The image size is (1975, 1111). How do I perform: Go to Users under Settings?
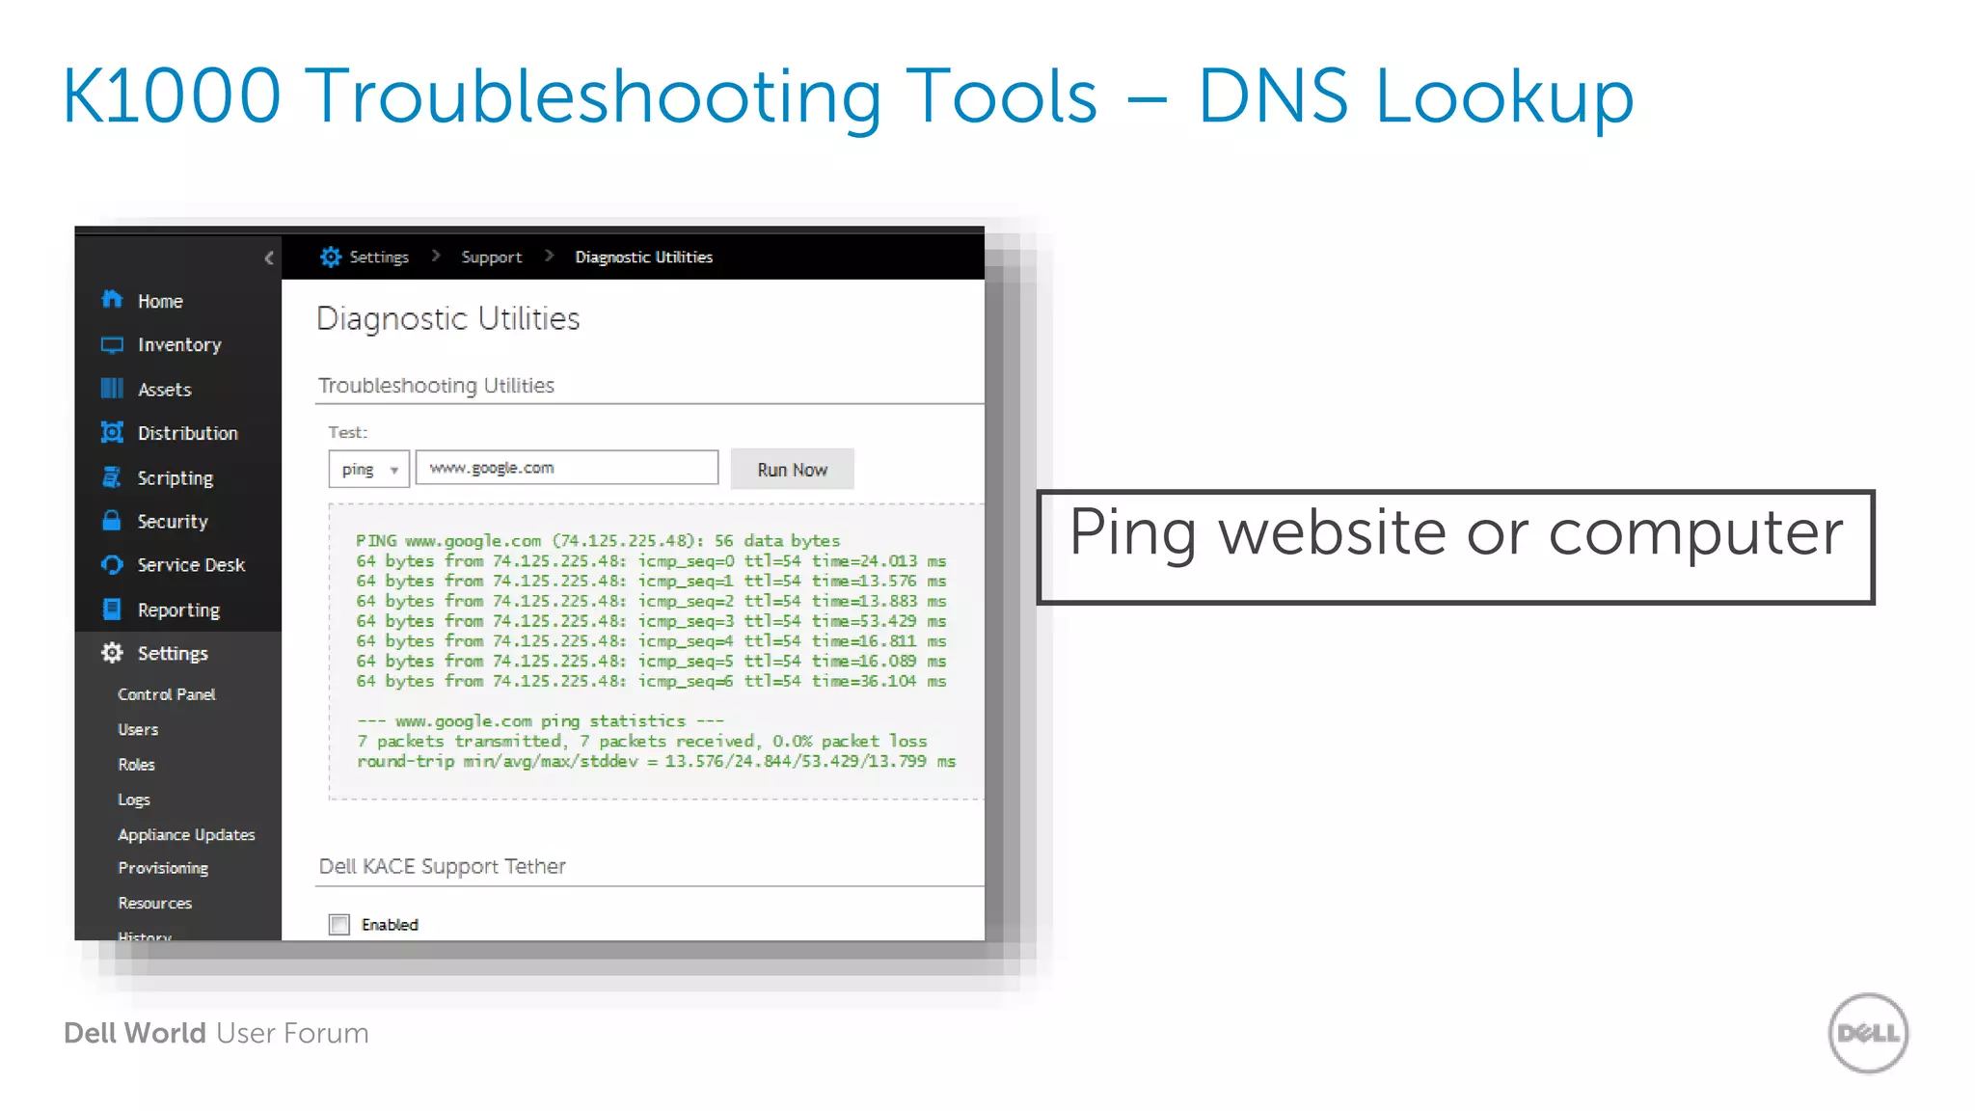[138, 730]
